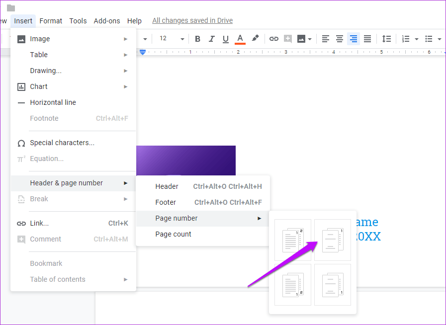Screen dimensions: 446x325
Task: Click the left align icon
Action: click(x=326, y=39)
